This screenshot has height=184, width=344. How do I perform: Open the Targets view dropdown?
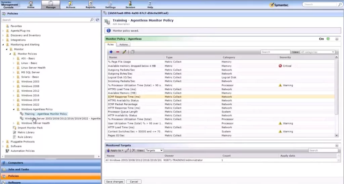coord(154,150)
